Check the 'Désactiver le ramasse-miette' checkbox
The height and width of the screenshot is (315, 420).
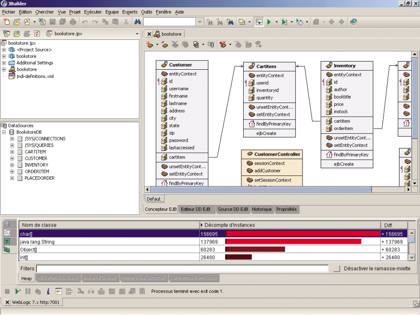(337, 269)
